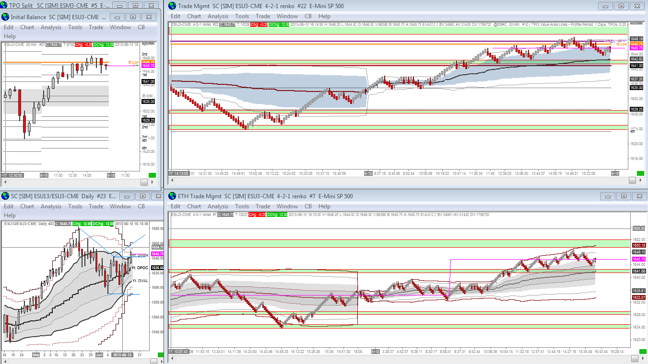
Task: Click the "Yr. DPOC" label in the Daily chart
Action: point(140,267)
